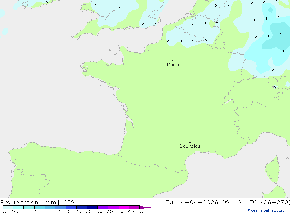Pick the 35–40 mm legend swatch
The height and width of the screenshot is (213, 290).
[x=113, y=207]
